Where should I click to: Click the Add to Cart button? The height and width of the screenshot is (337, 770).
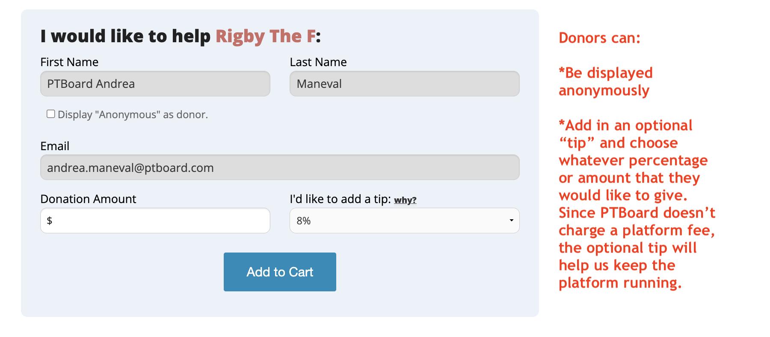(280, 272)
